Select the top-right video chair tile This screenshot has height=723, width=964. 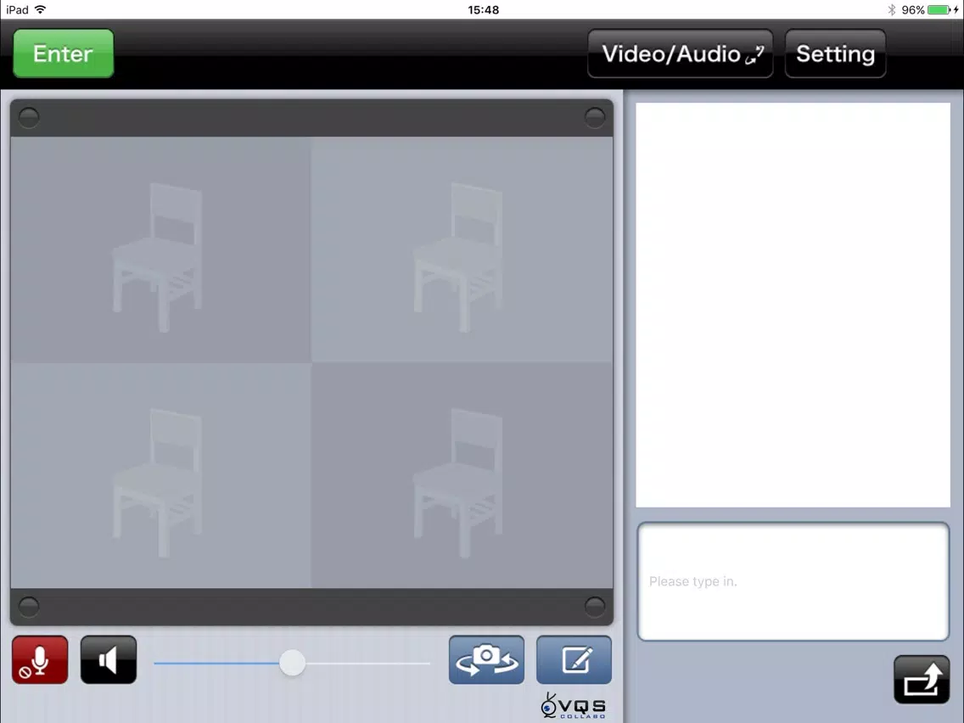(462, 249)
